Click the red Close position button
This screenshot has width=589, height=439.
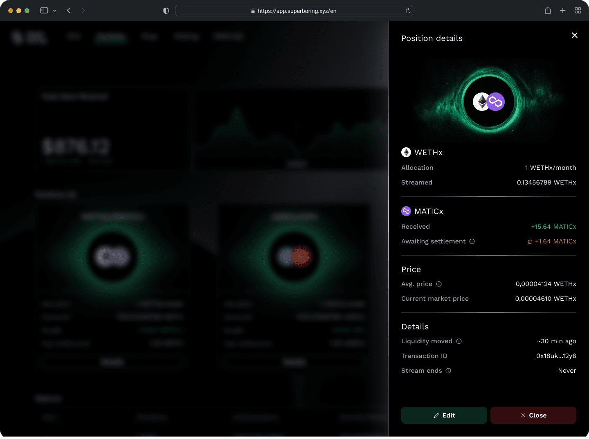[x=533, y=415]
